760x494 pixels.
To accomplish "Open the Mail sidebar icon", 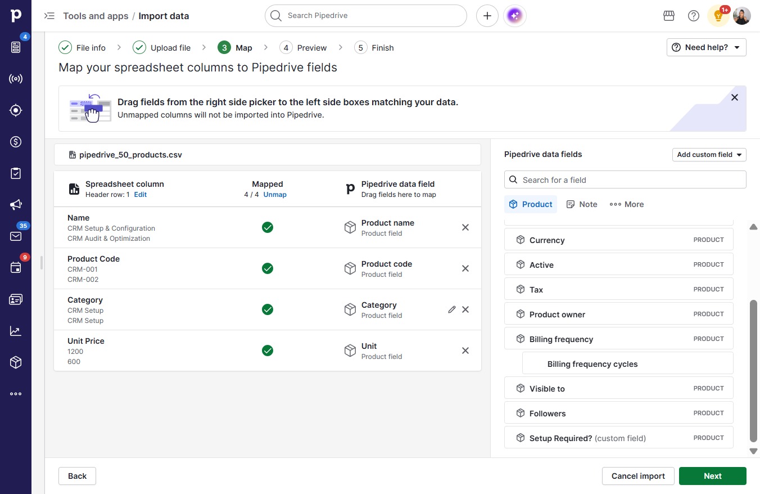I will [16, 236].
